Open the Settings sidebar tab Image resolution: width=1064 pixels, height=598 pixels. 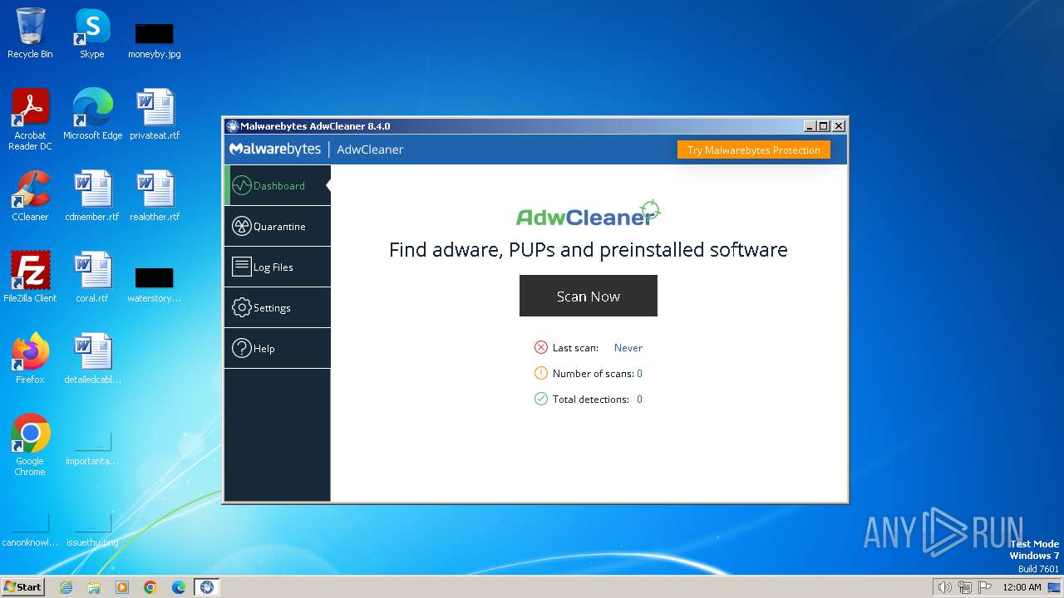pyautogui.click(x=277, y=307)
